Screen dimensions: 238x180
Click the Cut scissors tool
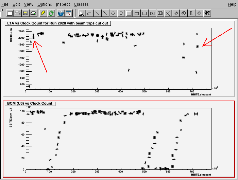click(207, 13)
